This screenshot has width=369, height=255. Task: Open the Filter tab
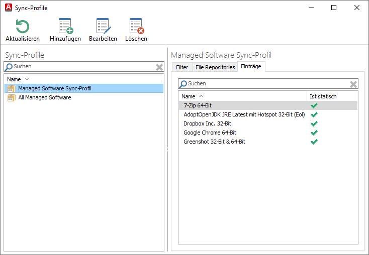click(x=182, y=67)
